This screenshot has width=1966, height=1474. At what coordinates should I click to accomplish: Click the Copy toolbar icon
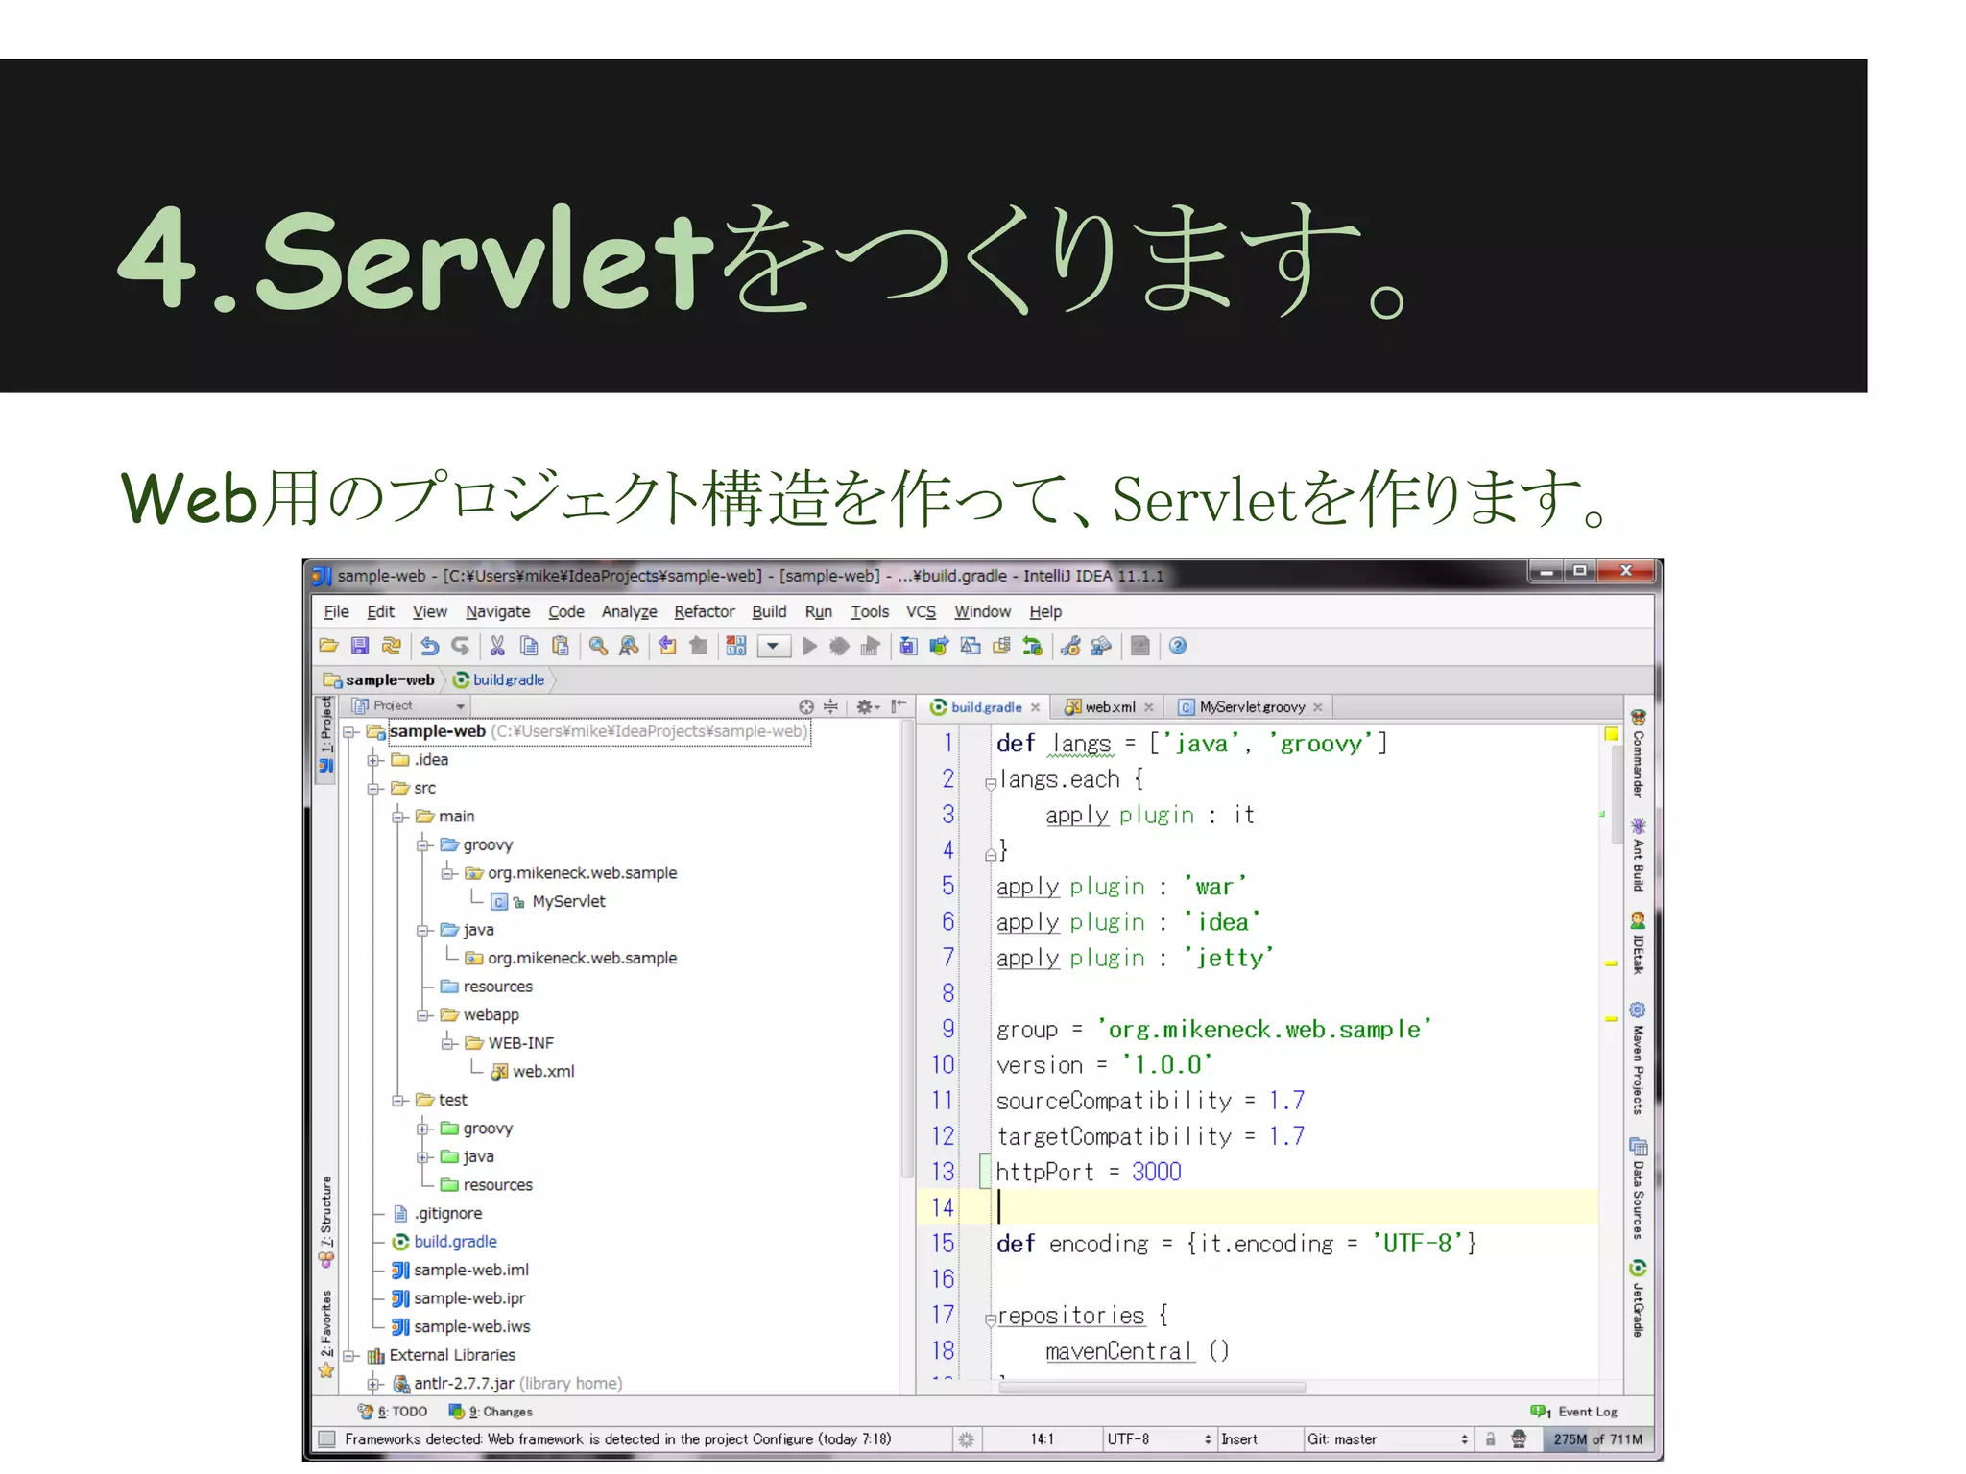click(529, 646)
